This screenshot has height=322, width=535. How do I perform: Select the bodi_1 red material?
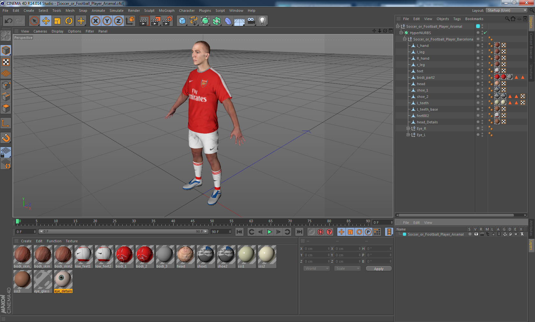coord(124,257)
